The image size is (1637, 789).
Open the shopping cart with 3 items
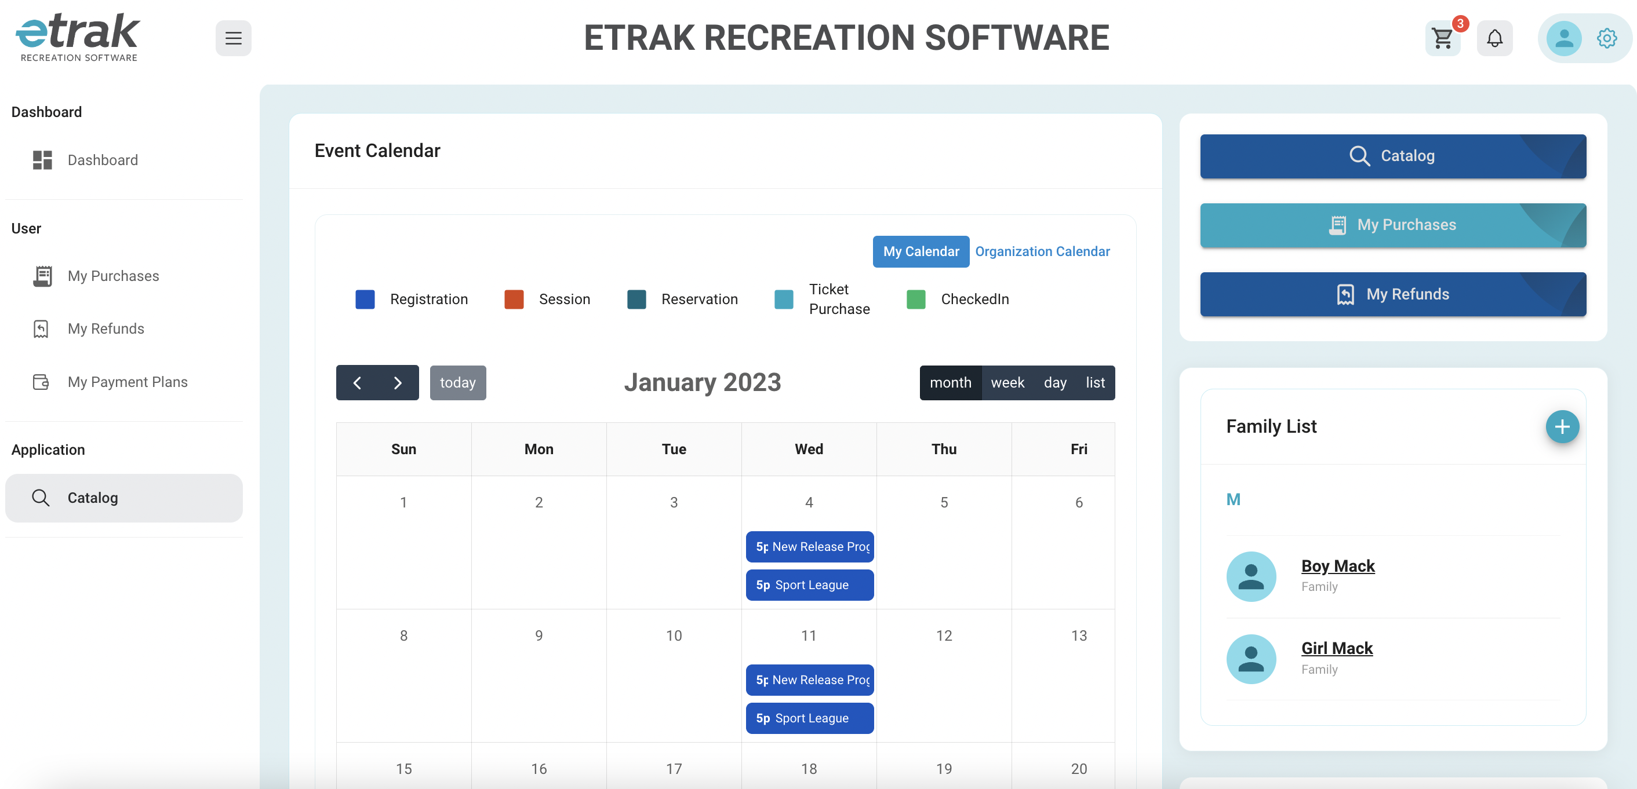tap(1443, 38)
